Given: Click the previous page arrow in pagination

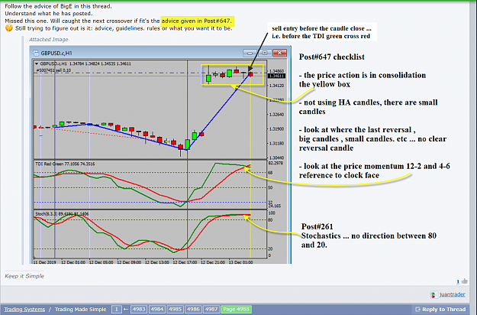Looking at the screenshot, I should (126, 309).
